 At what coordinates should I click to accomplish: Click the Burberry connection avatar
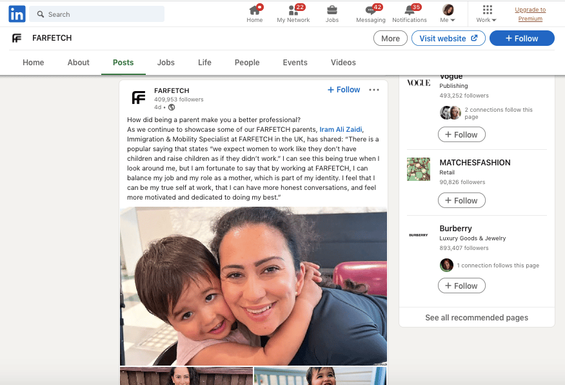tap(446, 265)
